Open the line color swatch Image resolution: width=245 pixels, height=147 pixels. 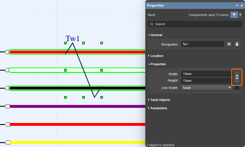pyautogui.click(x=237, y=88)
